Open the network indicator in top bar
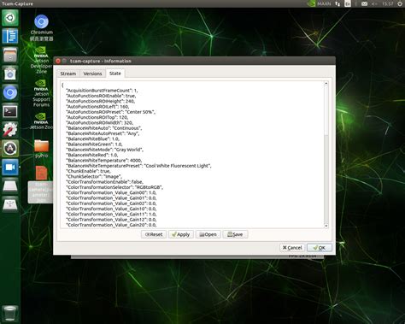This screenshot has height=324, width=405. (x=337, y=3)
